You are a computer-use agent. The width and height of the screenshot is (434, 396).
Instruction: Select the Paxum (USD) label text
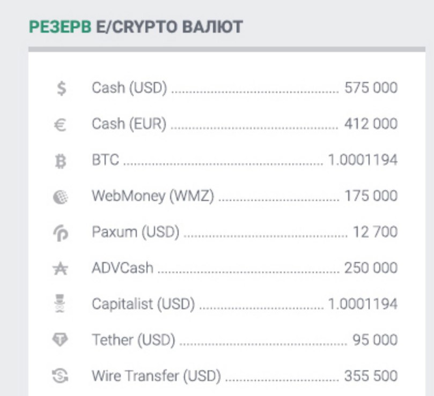point(135,233)
